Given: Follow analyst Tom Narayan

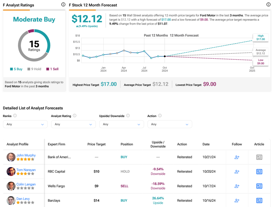Looking at the screenshot, I should [237, 171].
